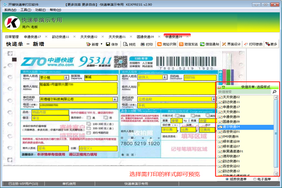Click the 目的站 destination field
Viewport: 282px width, 188px height.
[x=200, y=78]
